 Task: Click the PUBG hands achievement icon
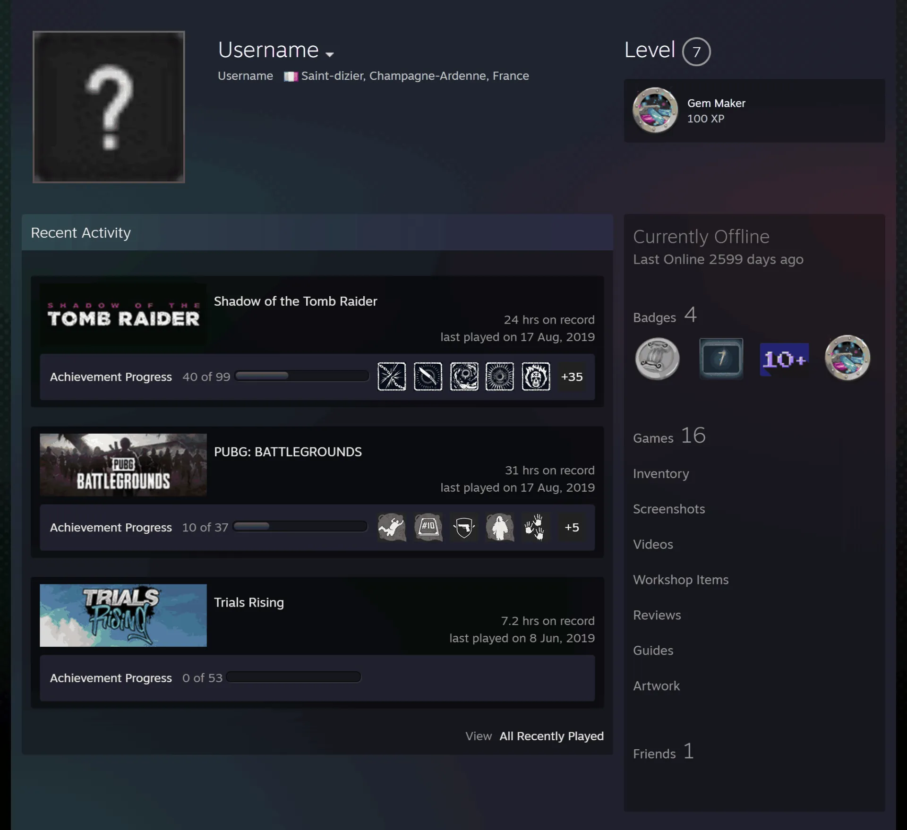(536, 527)
